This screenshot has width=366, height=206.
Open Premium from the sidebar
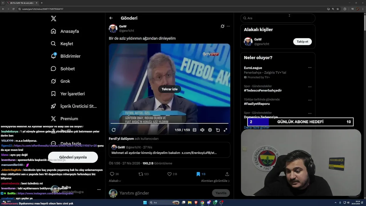click(x=64, y=119)
